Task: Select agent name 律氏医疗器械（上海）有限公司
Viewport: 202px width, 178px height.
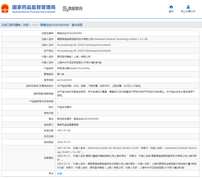Action: tap(74, 57)
